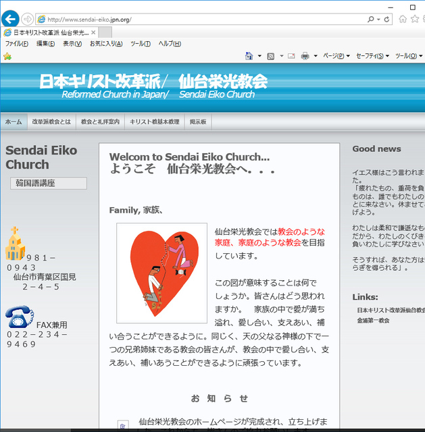Go to the 教会と礼拝案内 page tab

pos(100,122)
